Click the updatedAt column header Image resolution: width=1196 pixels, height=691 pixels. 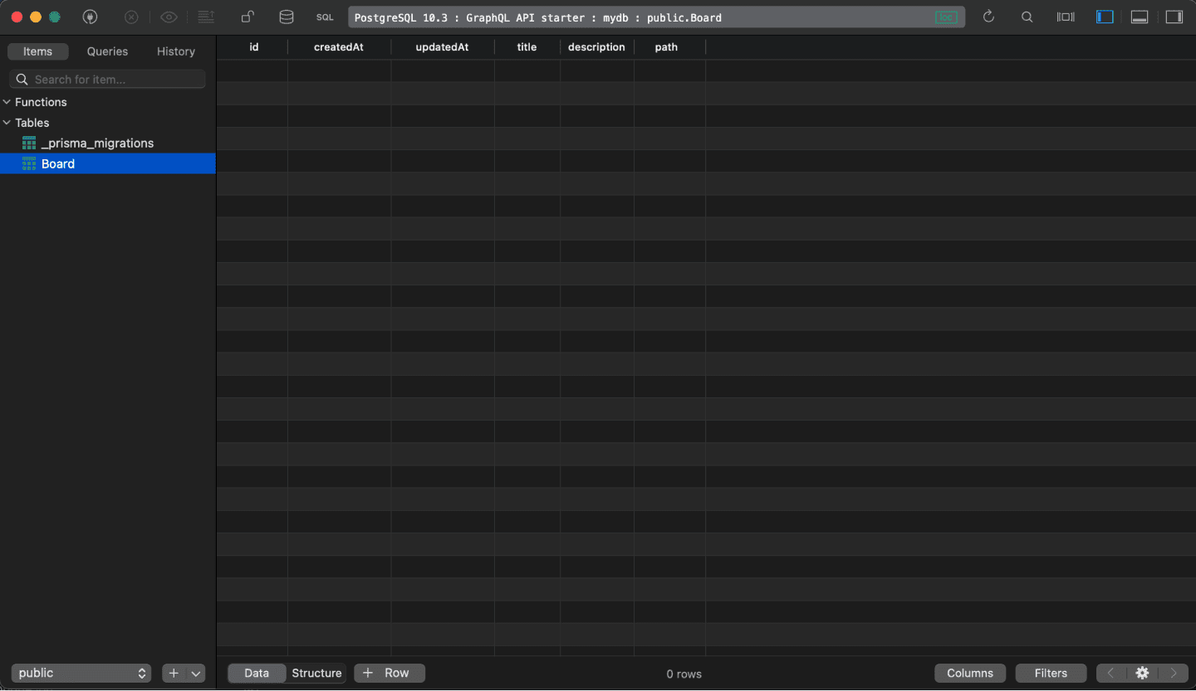click(442, 47)
